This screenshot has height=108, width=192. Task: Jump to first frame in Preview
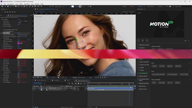5,12
